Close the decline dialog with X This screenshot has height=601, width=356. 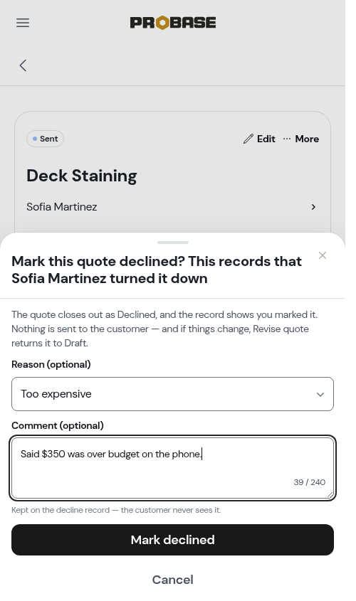323,255
